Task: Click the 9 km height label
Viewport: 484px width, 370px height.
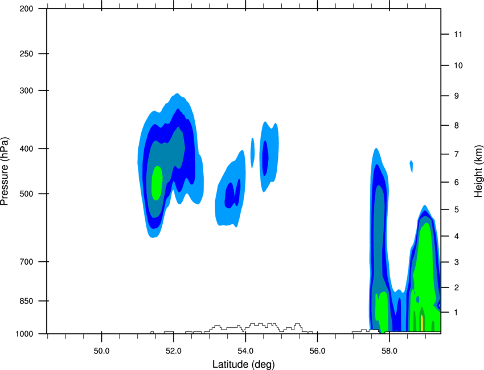Action: 457,96
